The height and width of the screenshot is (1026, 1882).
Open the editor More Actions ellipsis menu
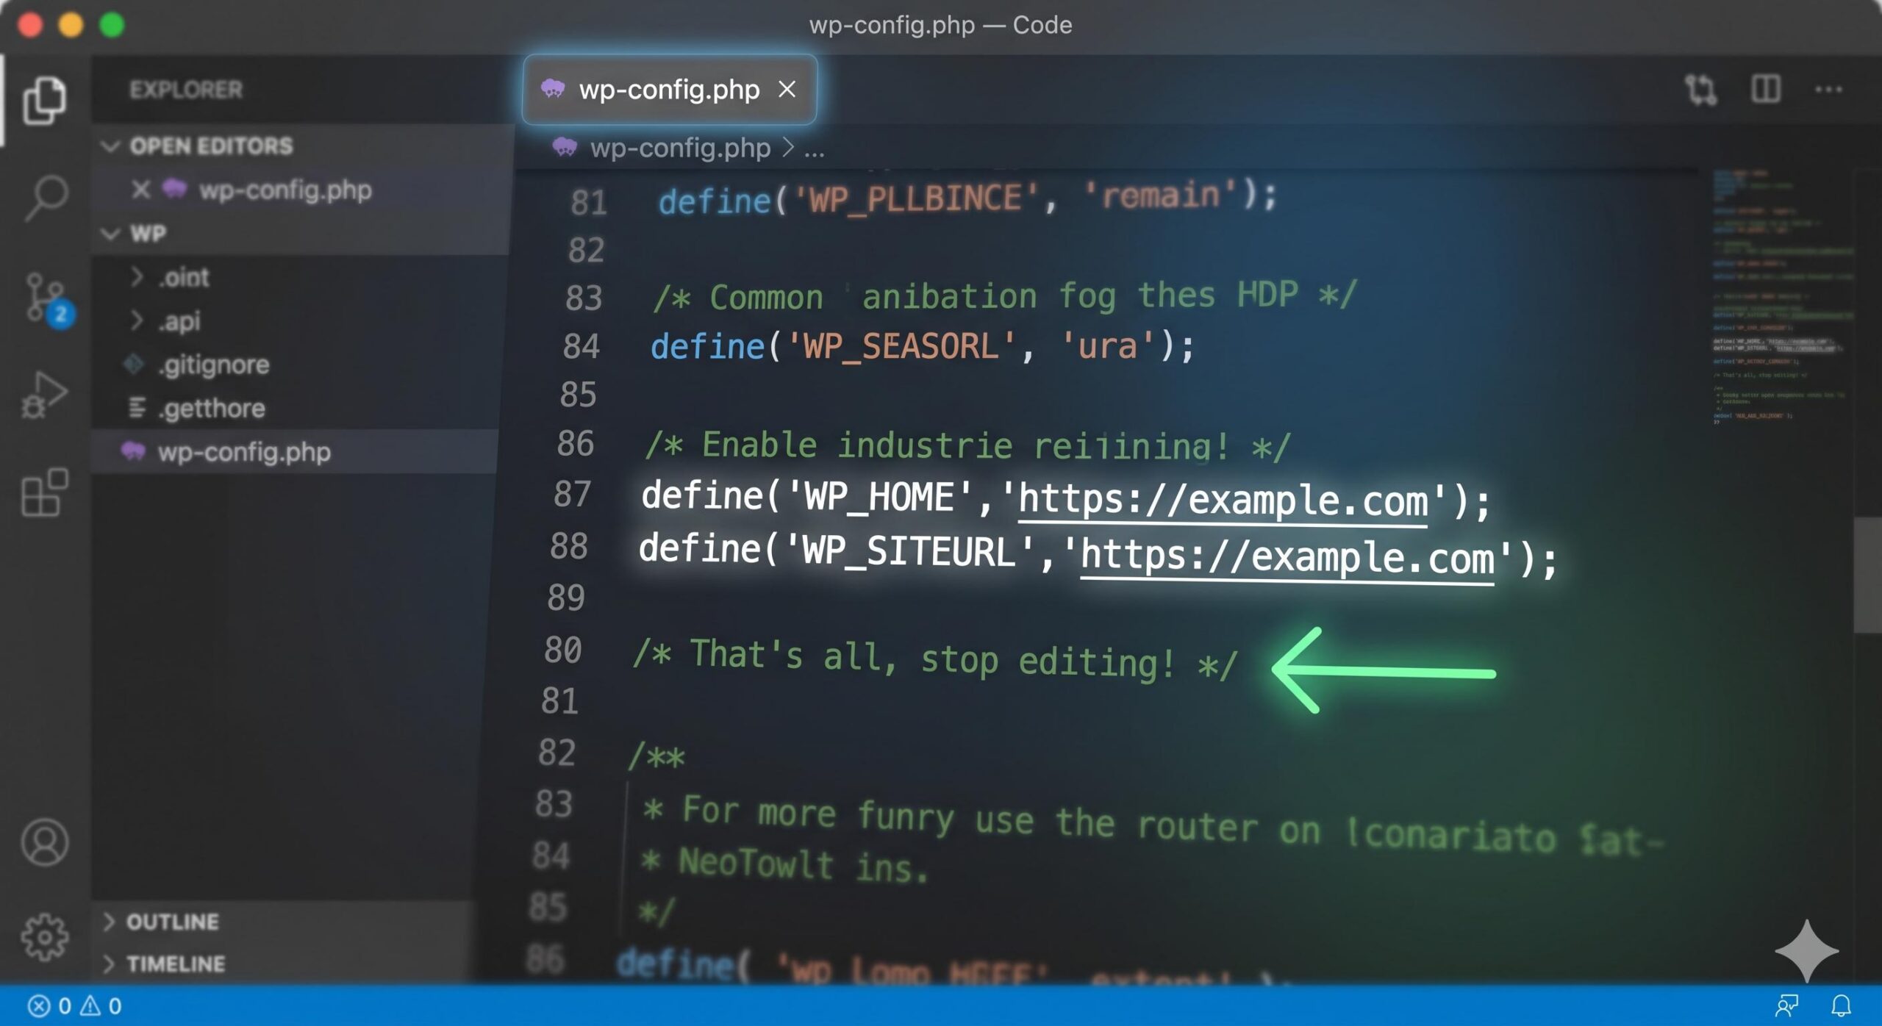1830,89
